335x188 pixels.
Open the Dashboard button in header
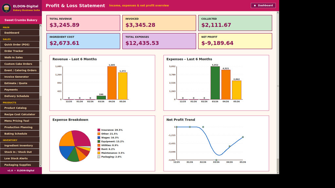[263, 6]
